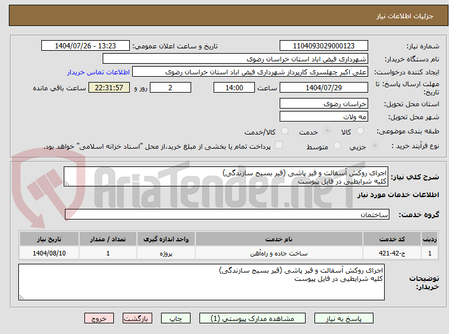Click the کد خدمت column header
The height and width of the screenshot is (334, 449).
(x=392, y=239)
